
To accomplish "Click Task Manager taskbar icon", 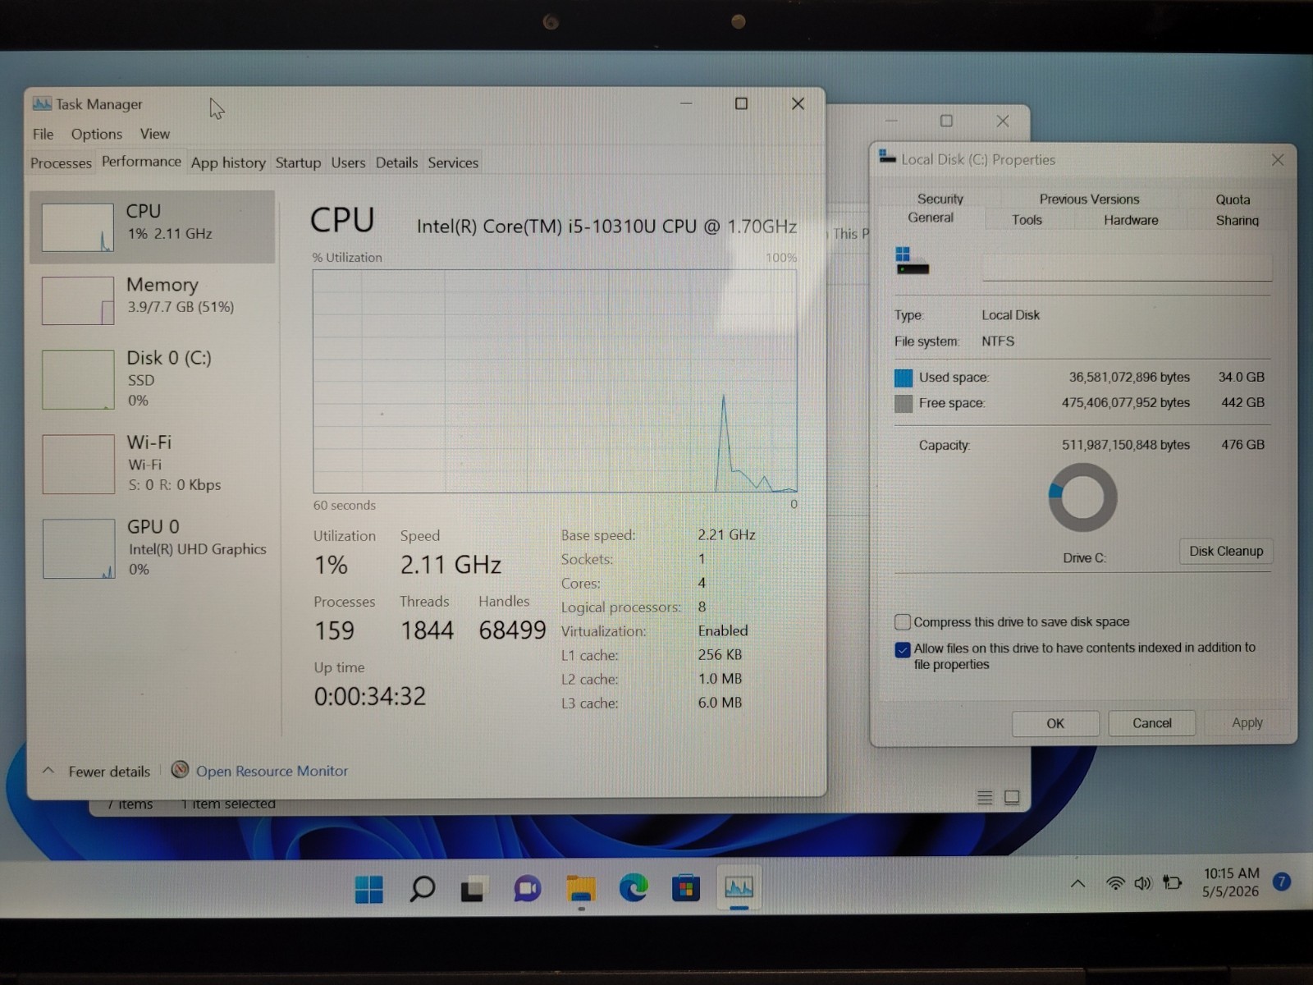I will (739, 887).
